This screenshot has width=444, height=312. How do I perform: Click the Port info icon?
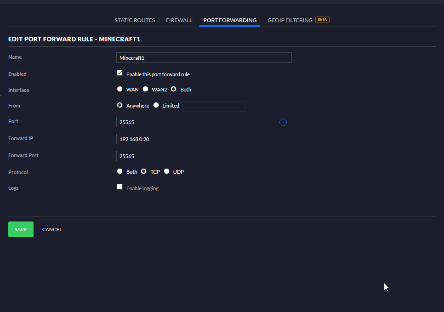(x=283, y=122)
